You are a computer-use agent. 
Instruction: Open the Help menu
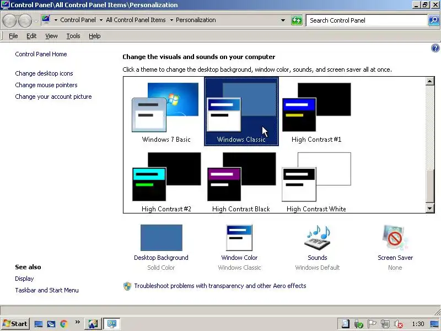[94, 36]
